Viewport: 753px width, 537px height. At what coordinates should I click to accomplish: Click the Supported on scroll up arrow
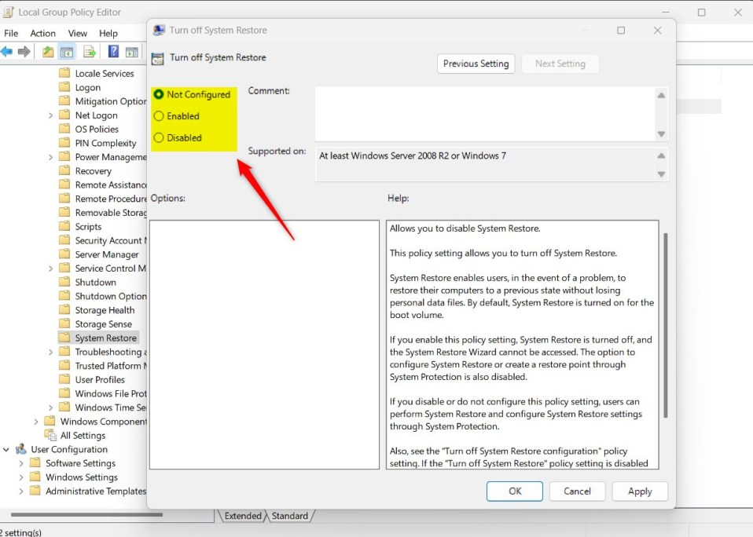[x=661, y=155]
